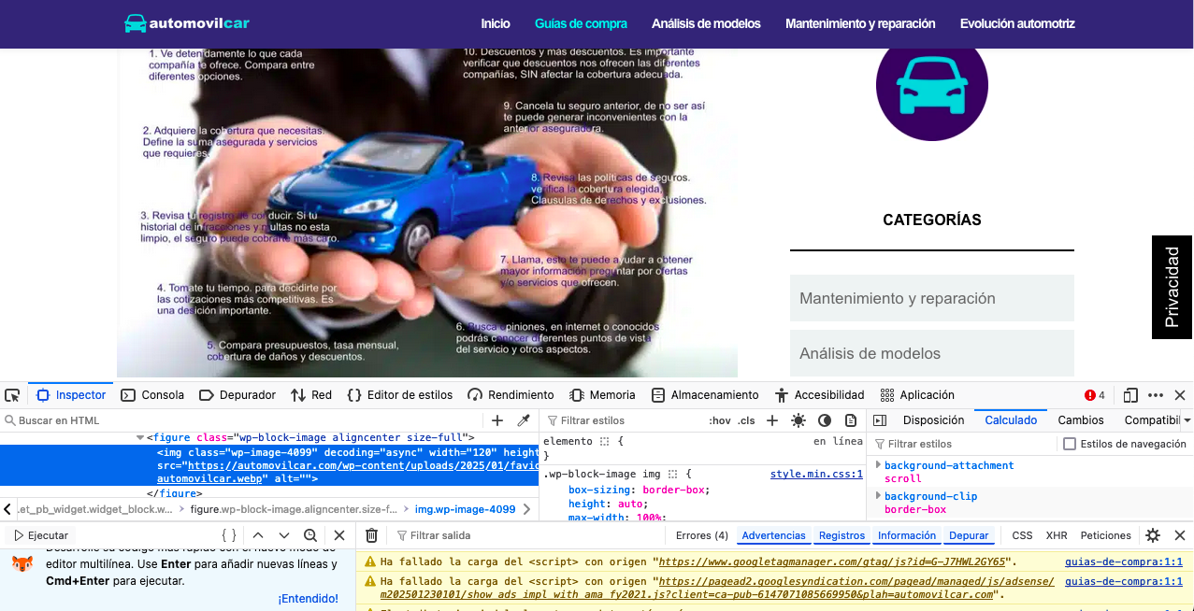Open Editor de estilos tab
The image size is (1194, 611).
400,395
